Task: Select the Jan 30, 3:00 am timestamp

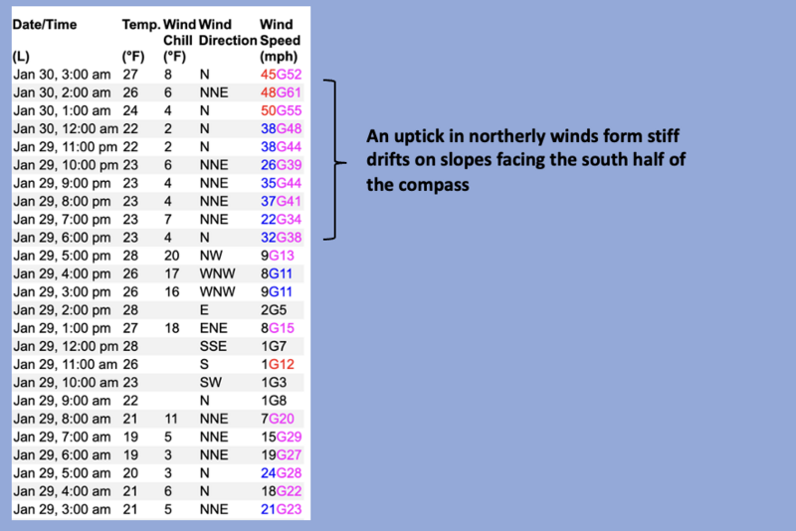Action: click(61, 75)
